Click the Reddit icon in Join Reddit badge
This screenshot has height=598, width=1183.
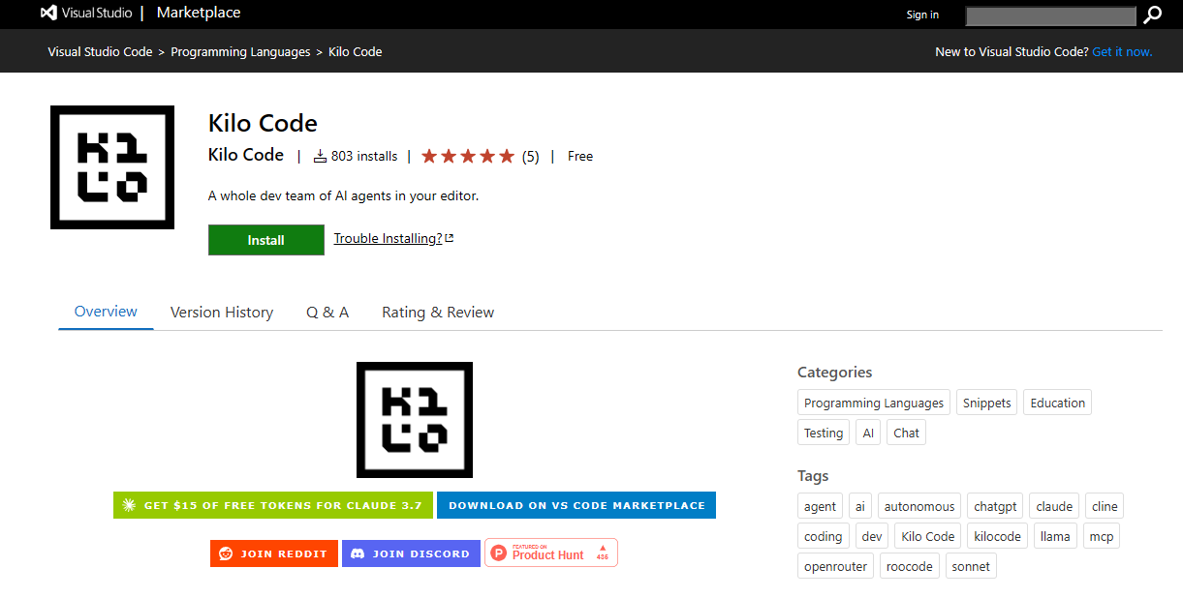point(226,553)
